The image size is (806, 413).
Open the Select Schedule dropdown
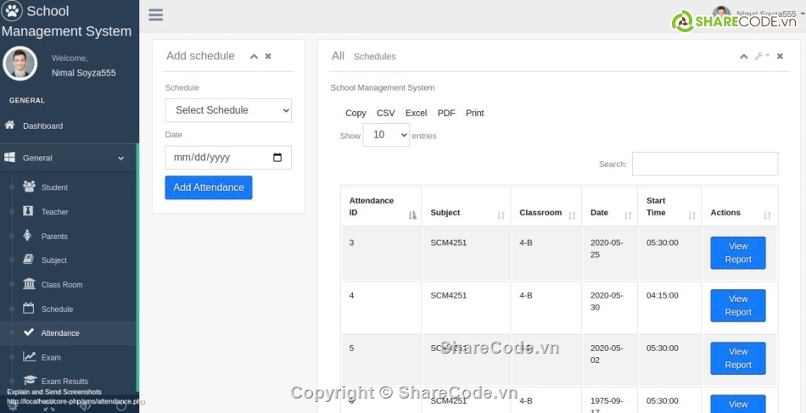228,110
